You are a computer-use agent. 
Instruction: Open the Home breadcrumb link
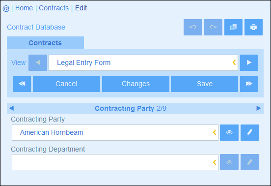(x=24, y=8)
